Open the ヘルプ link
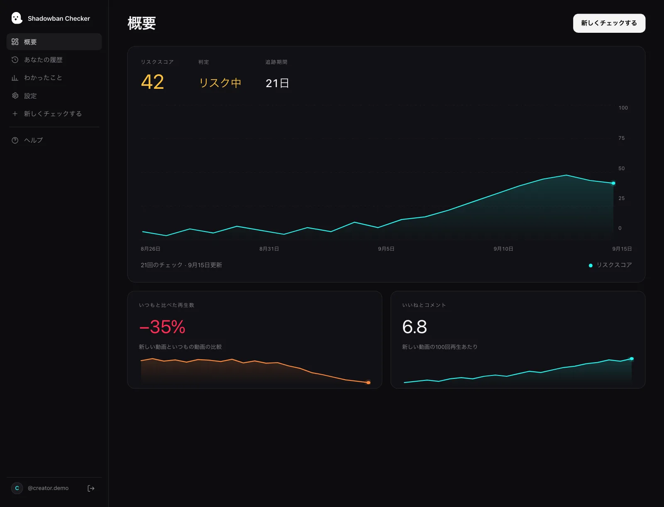The width and height of the screenshot is (664, 507). (x=54, y=140)
